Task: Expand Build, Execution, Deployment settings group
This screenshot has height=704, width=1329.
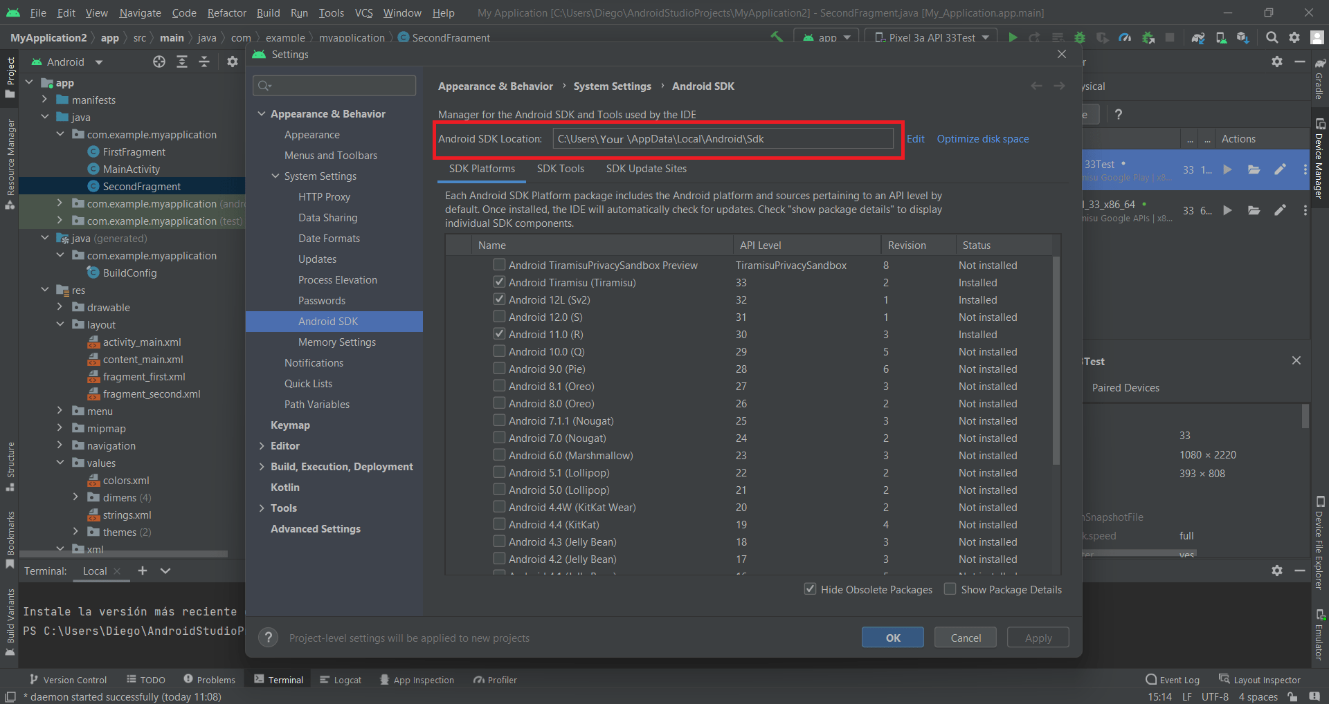Action: [262, 466]
